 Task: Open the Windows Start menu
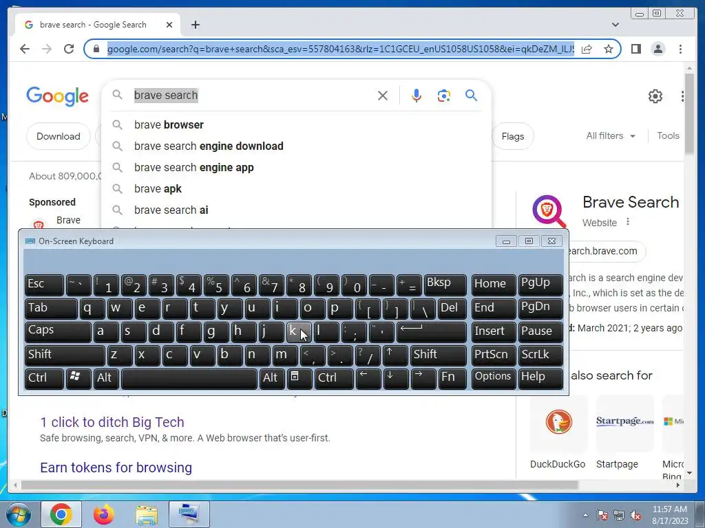click(x=19, y=514)
